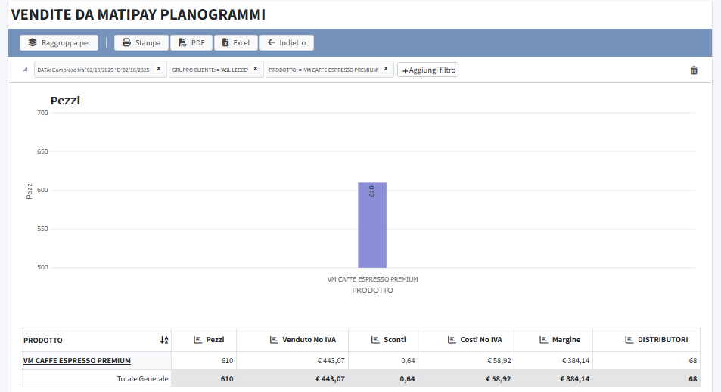This screenshot has width=721, height=392.
Task: Click the Totale Generale row label
Action: 142,378
